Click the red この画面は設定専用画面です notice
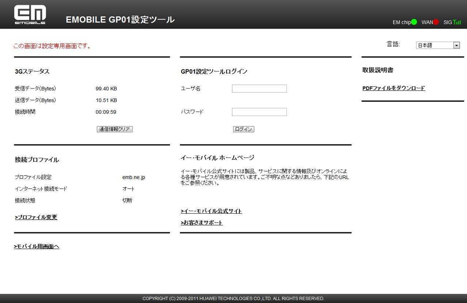This screenshot has width=467, height=303. (52, 46)
